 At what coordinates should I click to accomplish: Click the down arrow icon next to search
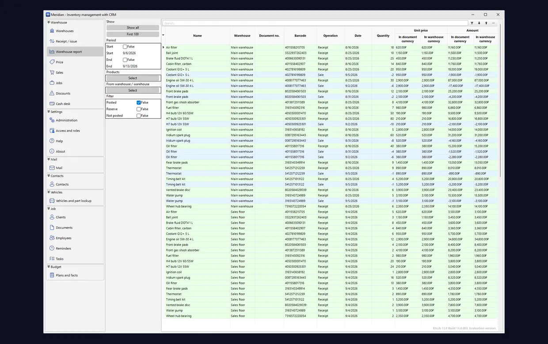click(479, 23)
